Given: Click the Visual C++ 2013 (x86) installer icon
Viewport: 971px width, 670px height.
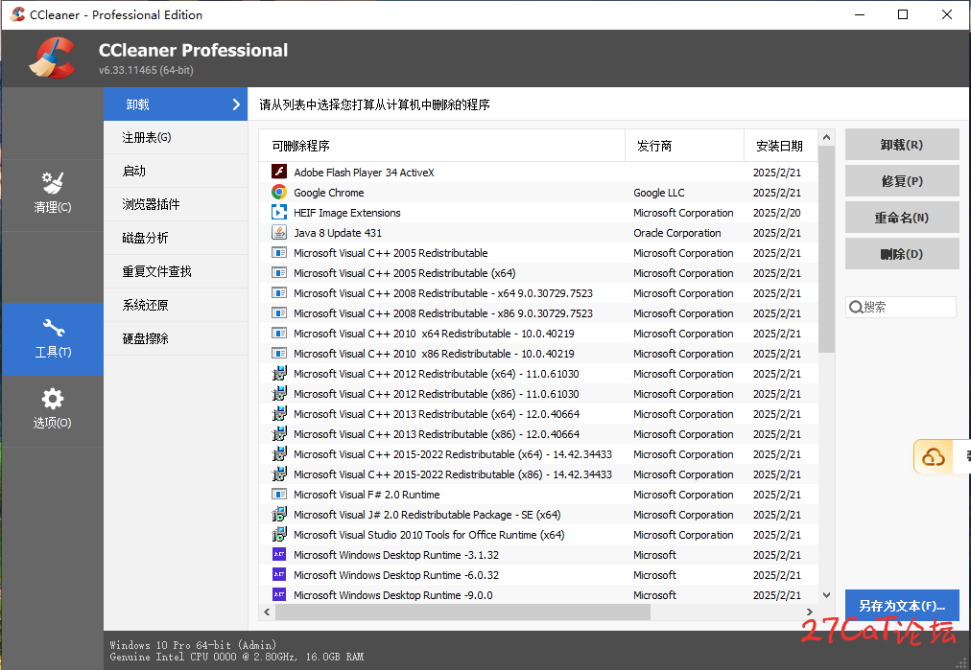Looking at the screenshot, I should (x=279, y=433).
